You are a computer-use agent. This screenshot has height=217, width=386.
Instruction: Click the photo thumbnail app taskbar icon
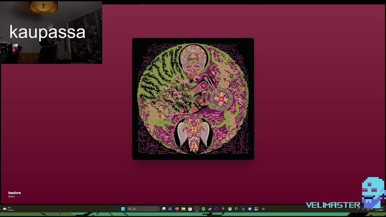click(256, 209)
